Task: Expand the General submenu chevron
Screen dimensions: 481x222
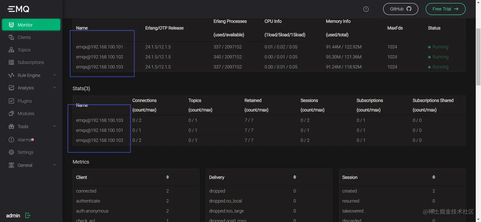Action: (x=54, y=165)
